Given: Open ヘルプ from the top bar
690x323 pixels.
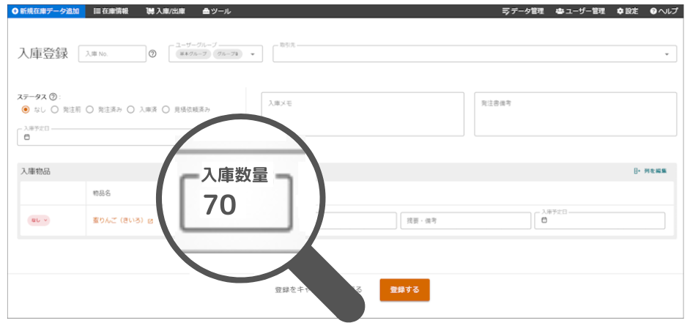Looking at the screenshot, I should 664,12.
